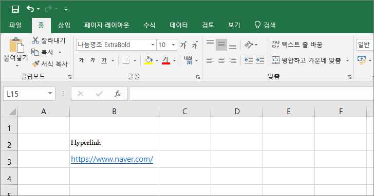This screenshot has width=374, height=196.
Task: Click the Save icon in quick access toolbar
Action: click(15, 9)
